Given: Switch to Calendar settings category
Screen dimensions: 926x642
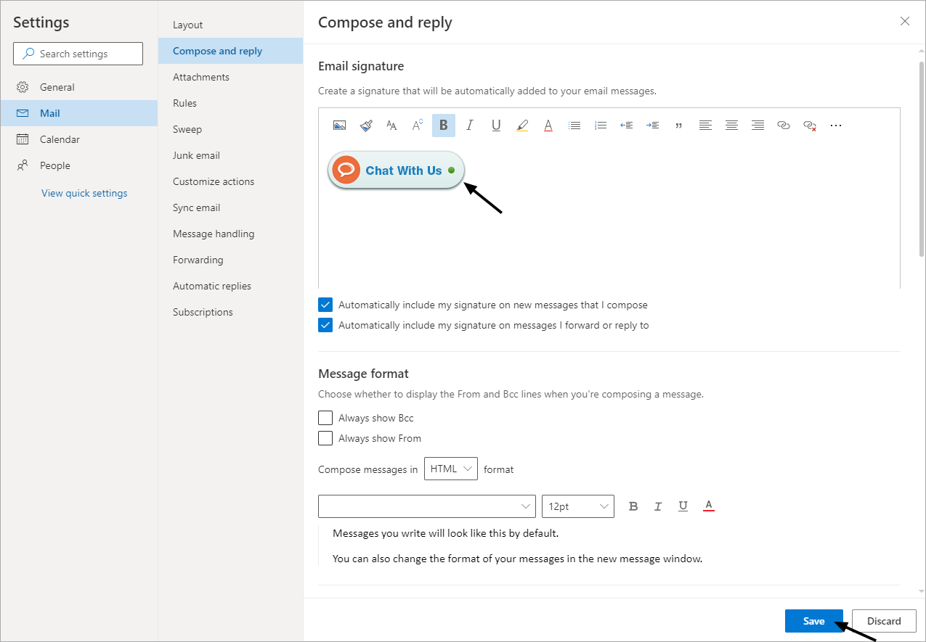Looking at the screenshot, I should pos(60,139).
